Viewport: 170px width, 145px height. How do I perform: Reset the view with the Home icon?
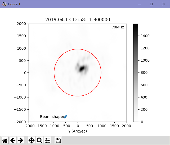(5, 140)
